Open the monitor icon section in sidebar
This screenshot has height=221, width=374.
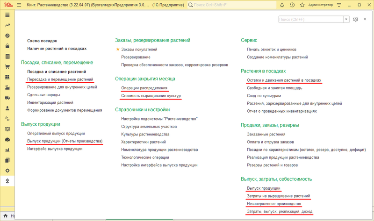tap(7, 129)
